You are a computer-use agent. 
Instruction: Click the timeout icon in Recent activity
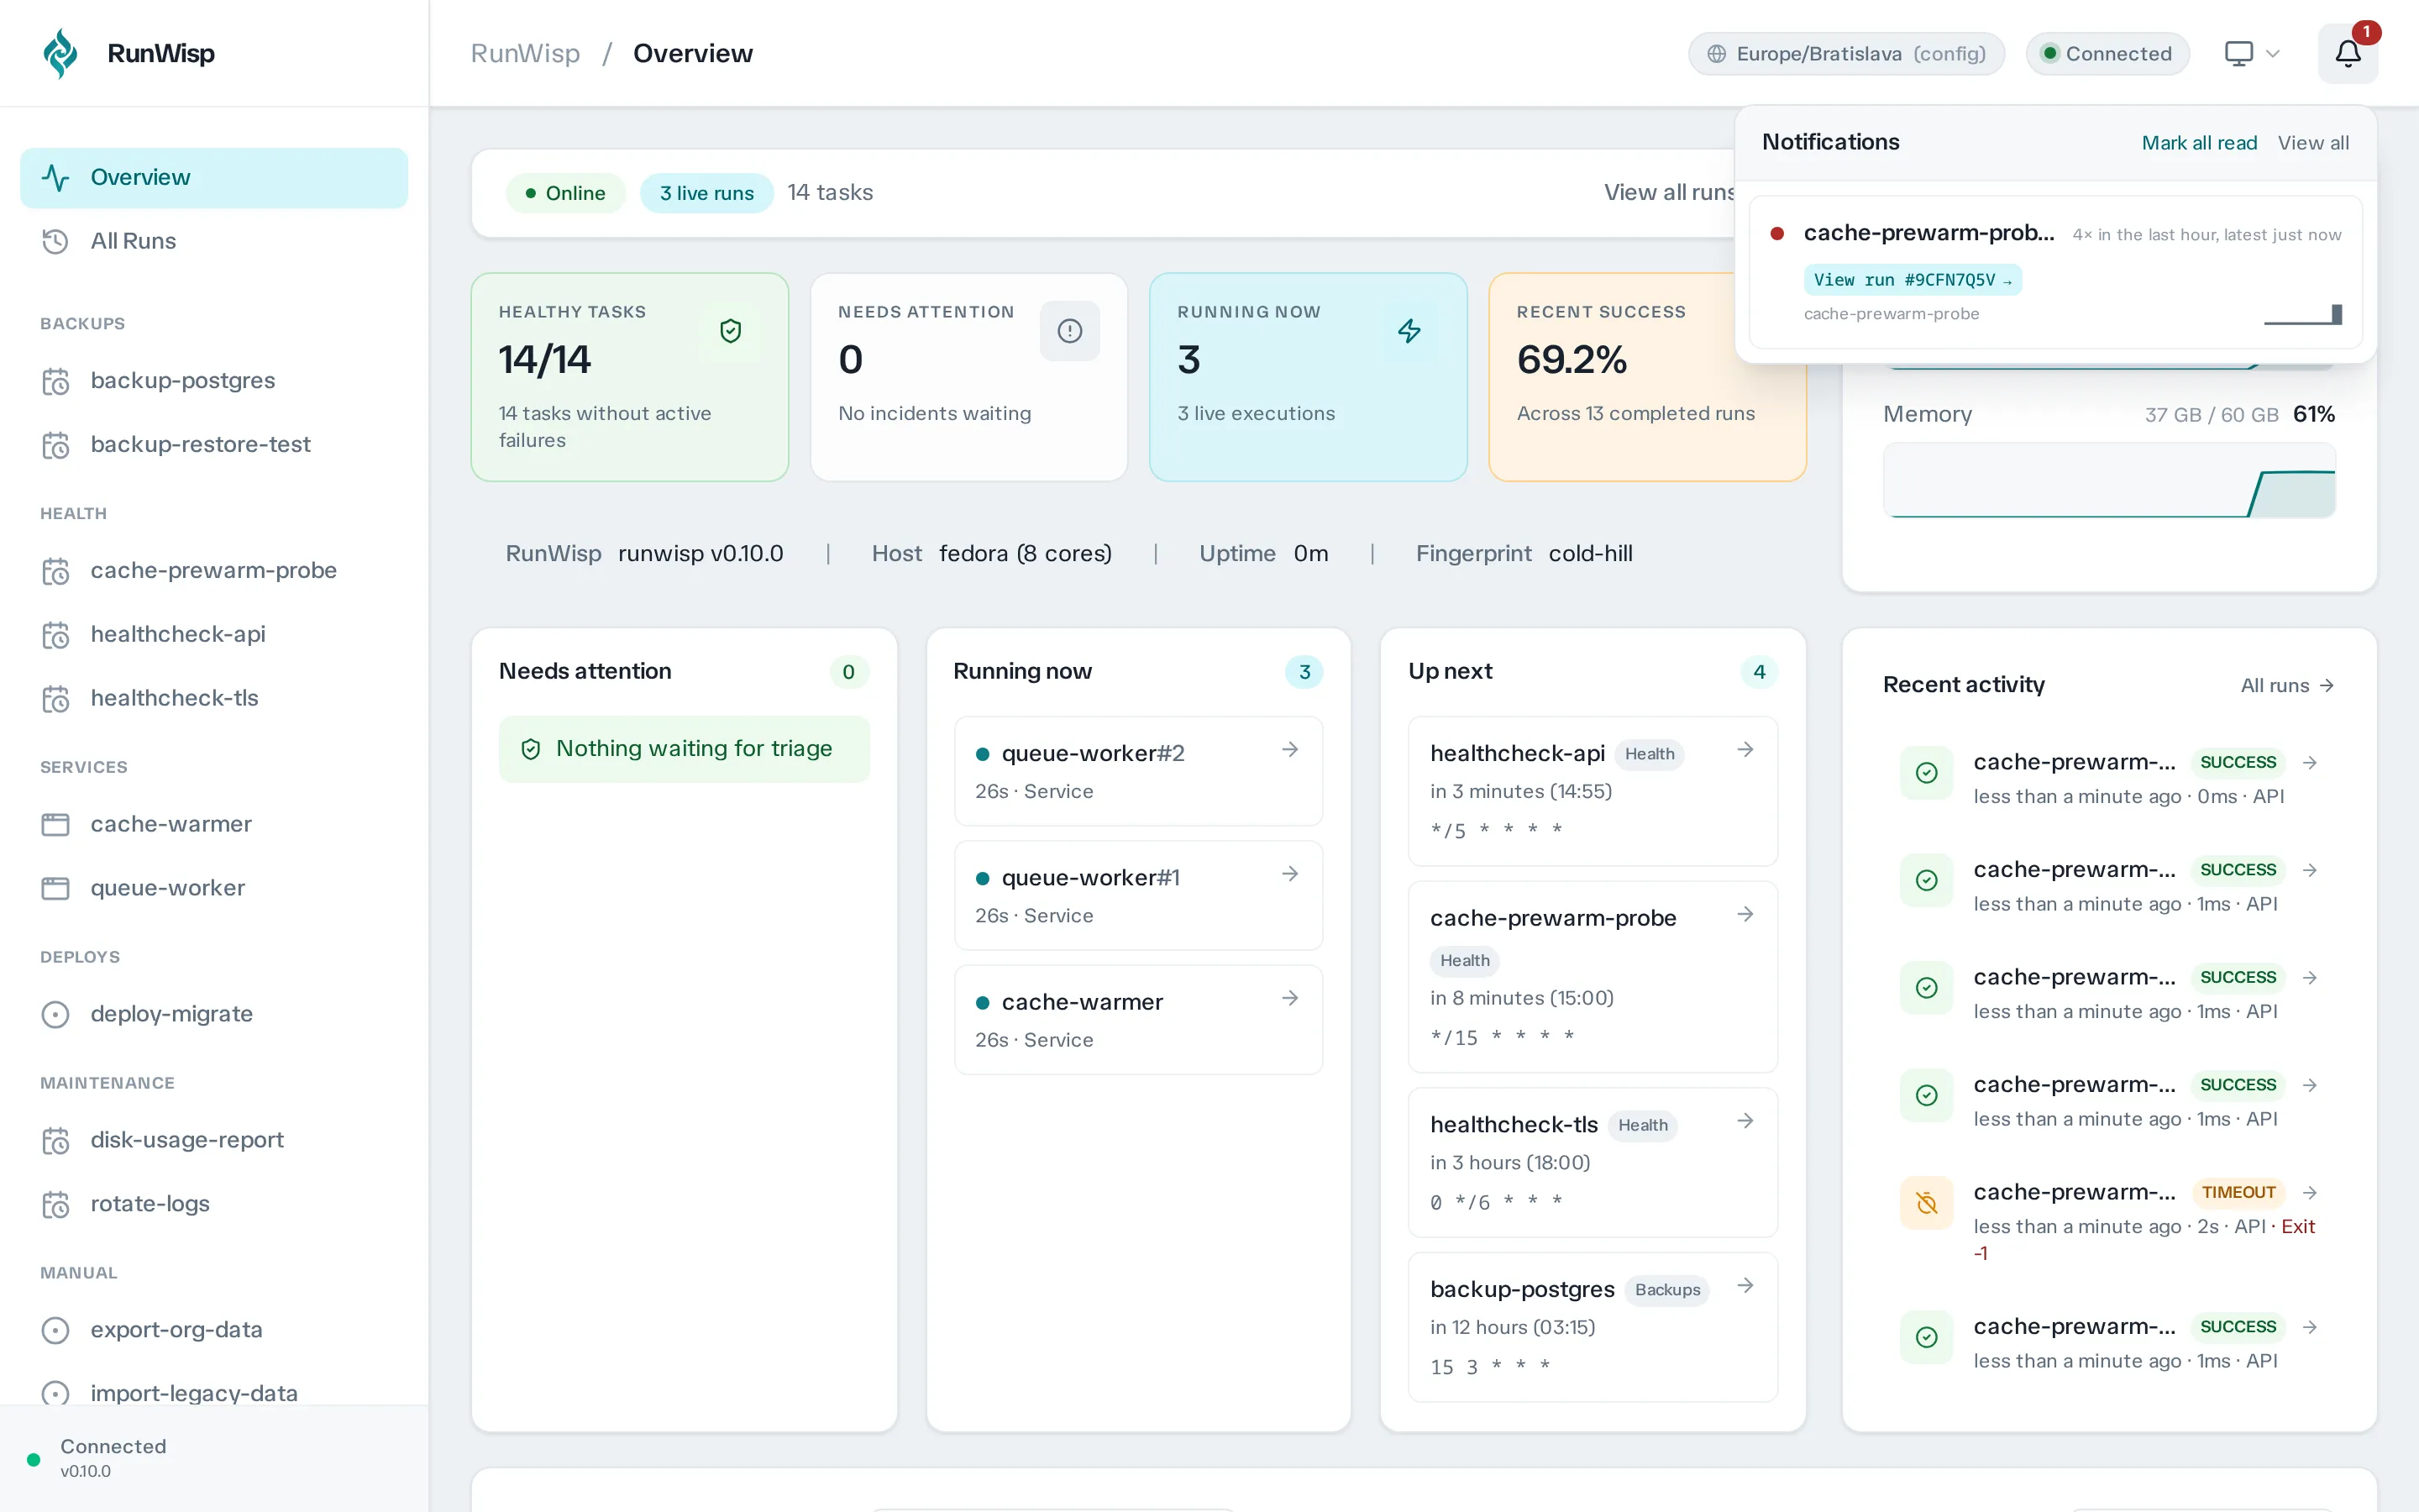click(1926, 1203)
